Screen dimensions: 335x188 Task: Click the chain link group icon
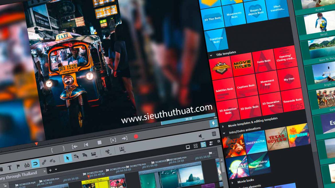point(44,162)
